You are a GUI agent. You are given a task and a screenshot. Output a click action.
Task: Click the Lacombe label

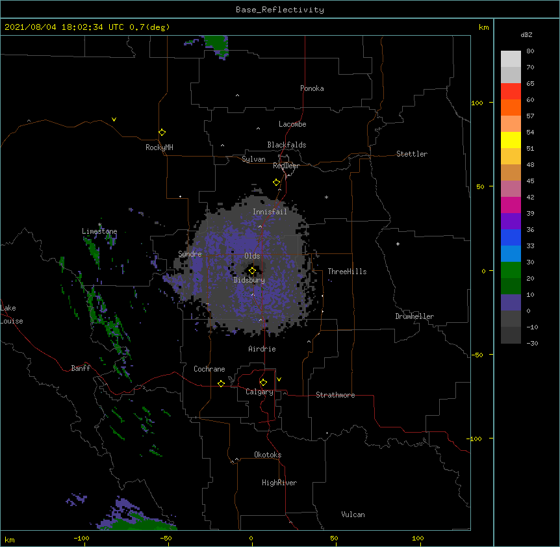click(292, 124)
